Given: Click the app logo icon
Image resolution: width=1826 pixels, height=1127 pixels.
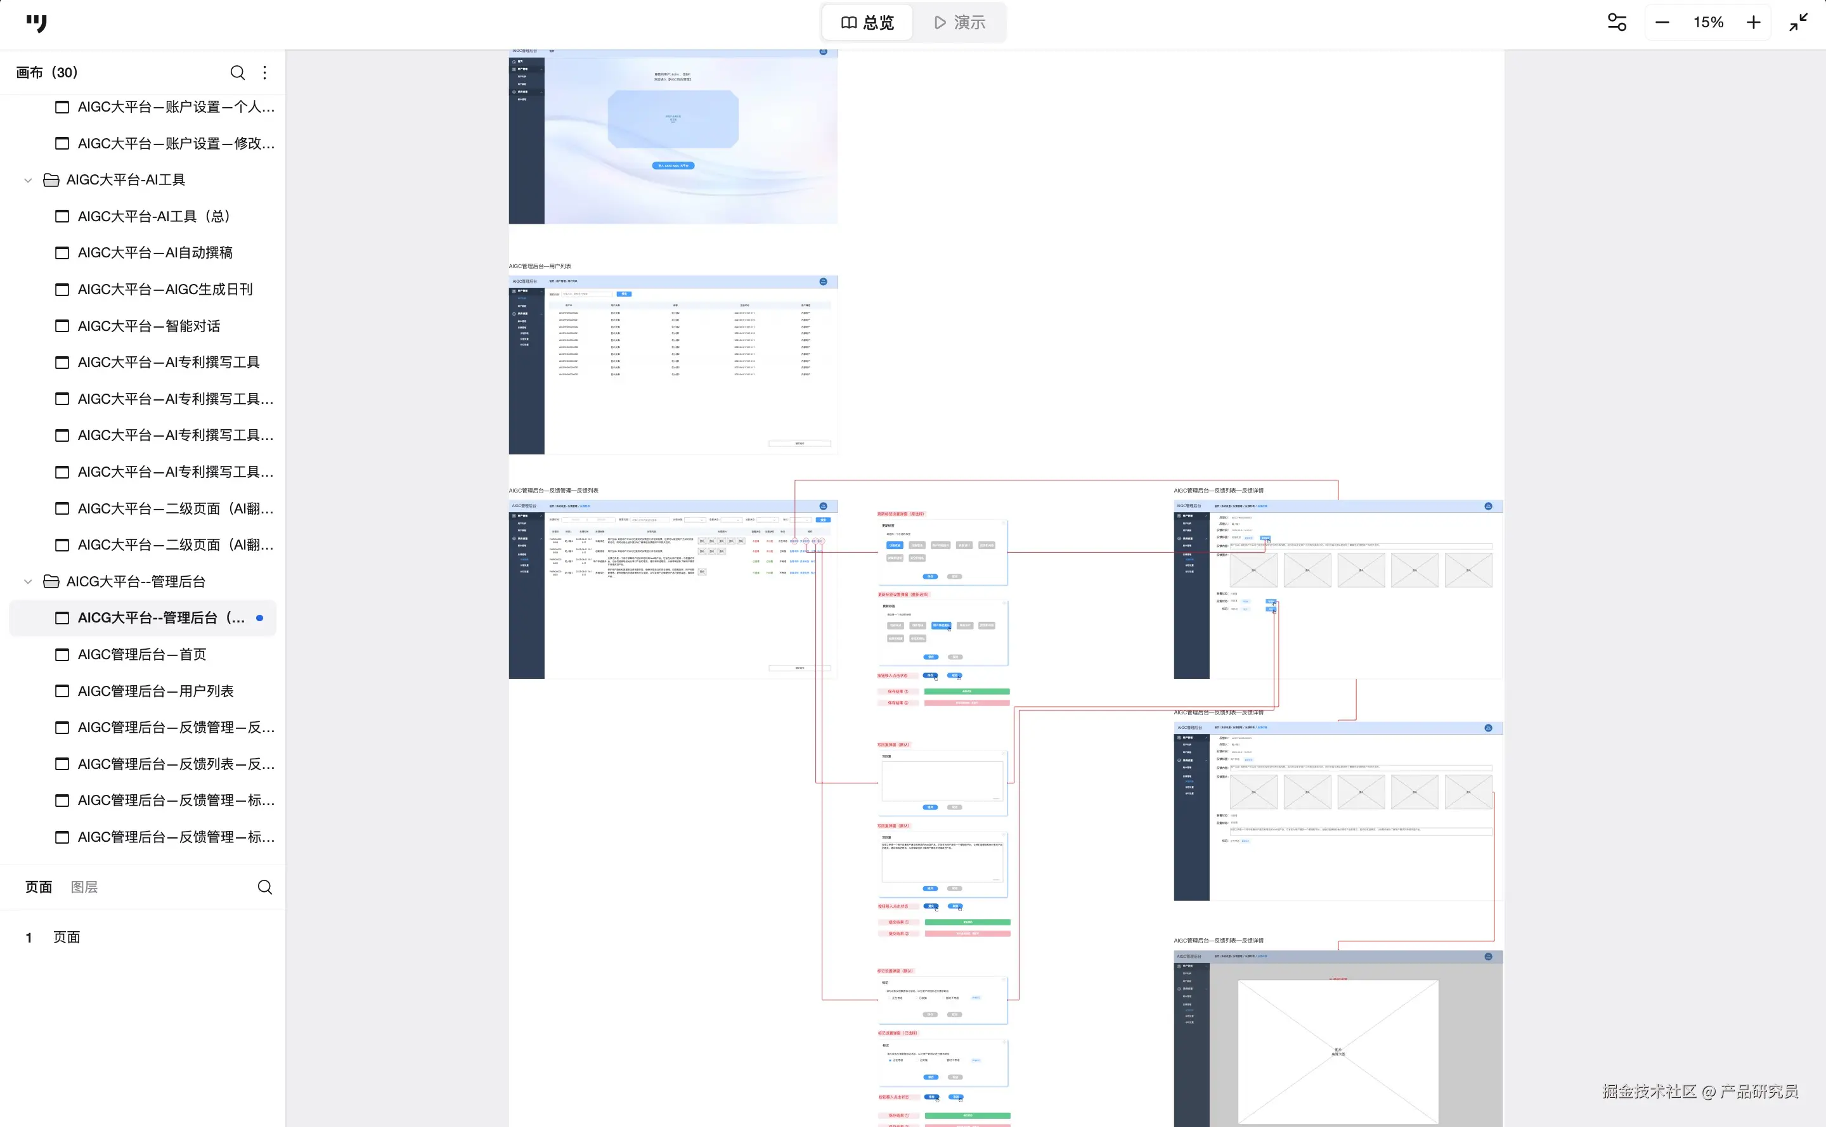Looking at the screenshot, I should tap(36, 23).
